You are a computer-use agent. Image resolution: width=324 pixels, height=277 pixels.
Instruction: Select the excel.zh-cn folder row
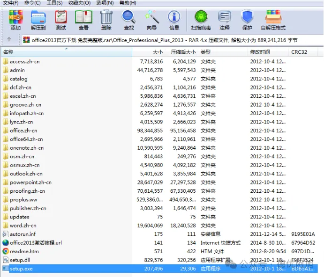(159, 96)
